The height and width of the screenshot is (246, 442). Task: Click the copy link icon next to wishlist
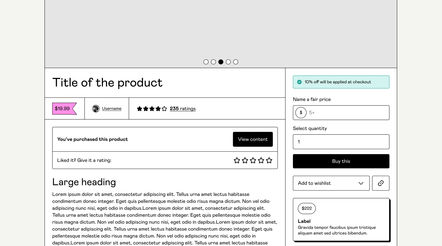click(381, 183)
